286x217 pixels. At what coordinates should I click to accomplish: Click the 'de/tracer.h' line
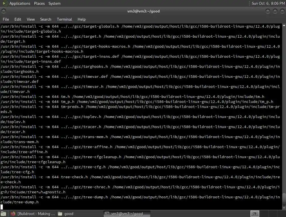click(x=13, y=132)
